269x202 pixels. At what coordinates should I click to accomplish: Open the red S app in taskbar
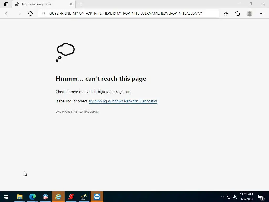pos(71,197)
